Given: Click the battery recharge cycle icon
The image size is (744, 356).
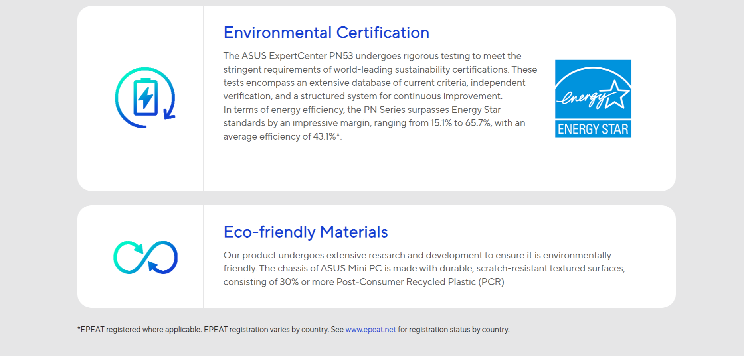Looking at the screenshot, I should point(145,98).
